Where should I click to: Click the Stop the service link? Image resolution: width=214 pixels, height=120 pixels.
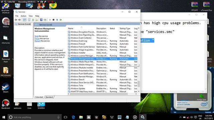point(36,36)
